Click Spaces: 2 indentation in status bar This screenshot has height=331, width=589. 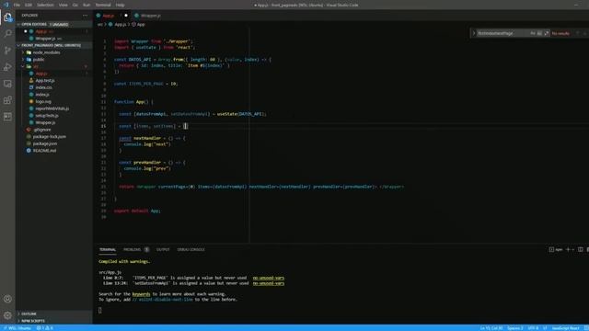point(515,328)
